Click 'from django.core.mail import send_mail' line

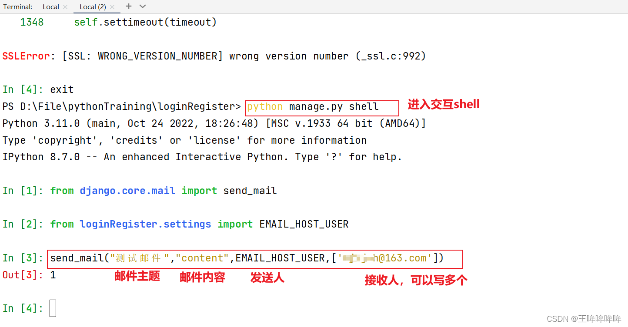pos(164,191)
